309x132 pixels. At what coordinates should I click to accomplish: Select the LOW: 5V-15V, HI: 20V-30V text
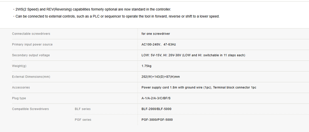(x=161, y=55)
